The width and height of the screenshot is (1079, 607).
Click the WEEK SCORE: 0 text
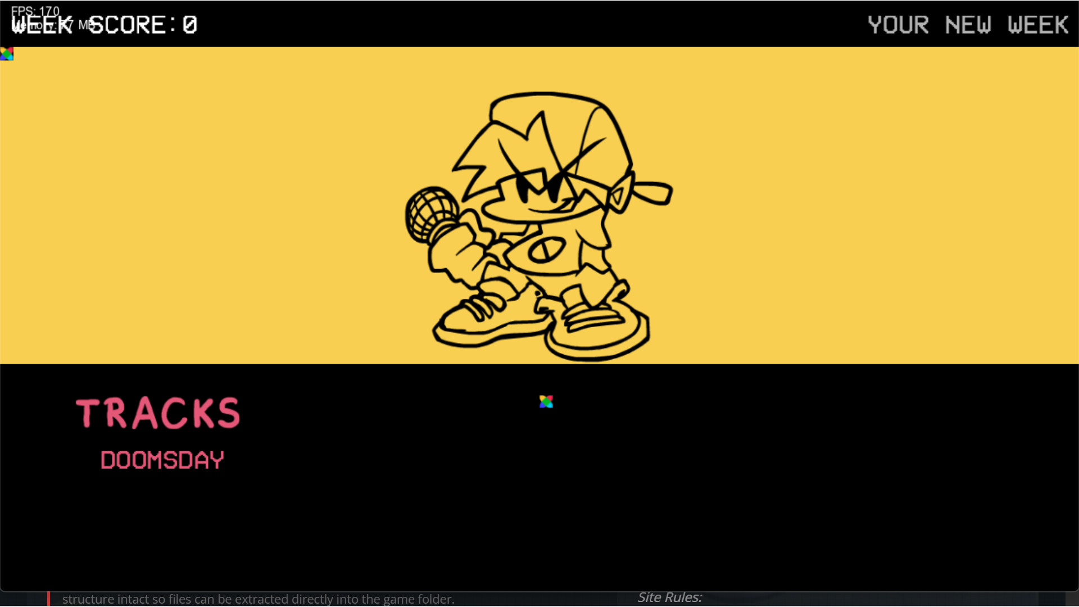105,25
